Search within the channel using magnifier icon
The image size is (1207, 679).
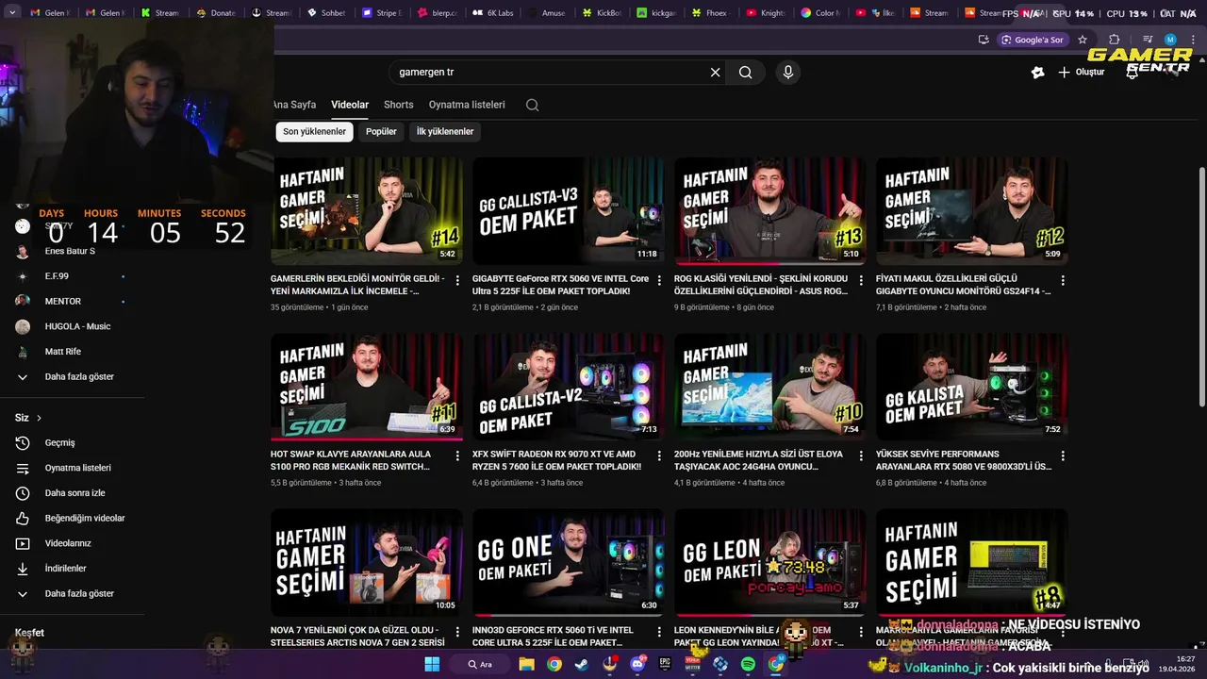tap(533, 105)
